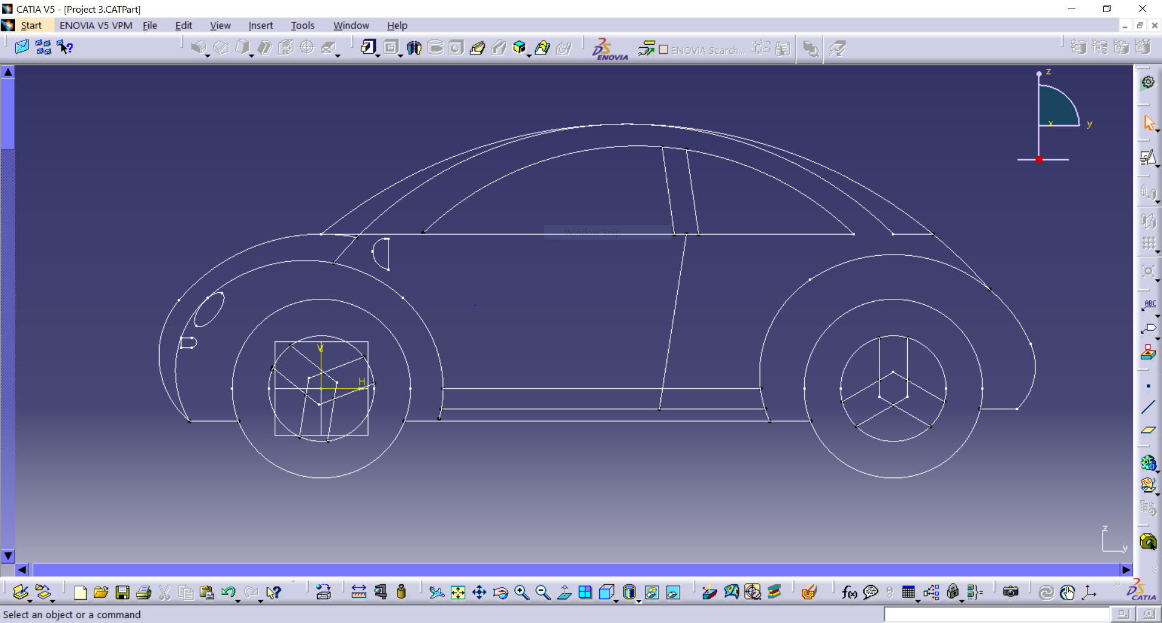
Task: Click the Axis System icon
Action: click(x=1089, y=592)
